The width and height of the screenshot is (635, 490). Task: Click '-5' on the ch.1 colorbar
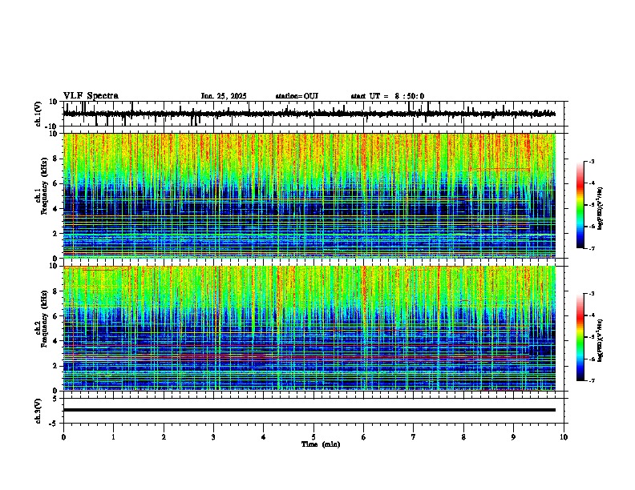click(591, 205)
